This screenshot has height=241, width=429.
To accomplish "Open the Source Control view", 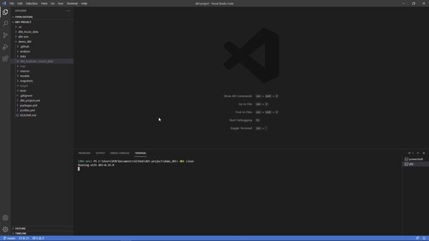I will click(5, 35).
